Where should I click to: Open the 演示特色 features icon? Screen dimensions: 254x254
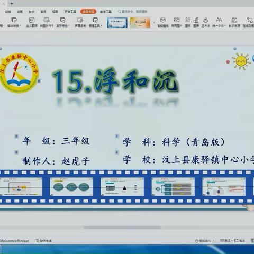click(x=62, y=20)
